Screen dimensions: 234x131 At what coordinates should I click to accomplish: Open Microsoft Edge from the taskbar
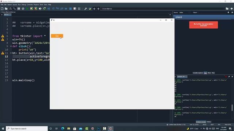63,128
